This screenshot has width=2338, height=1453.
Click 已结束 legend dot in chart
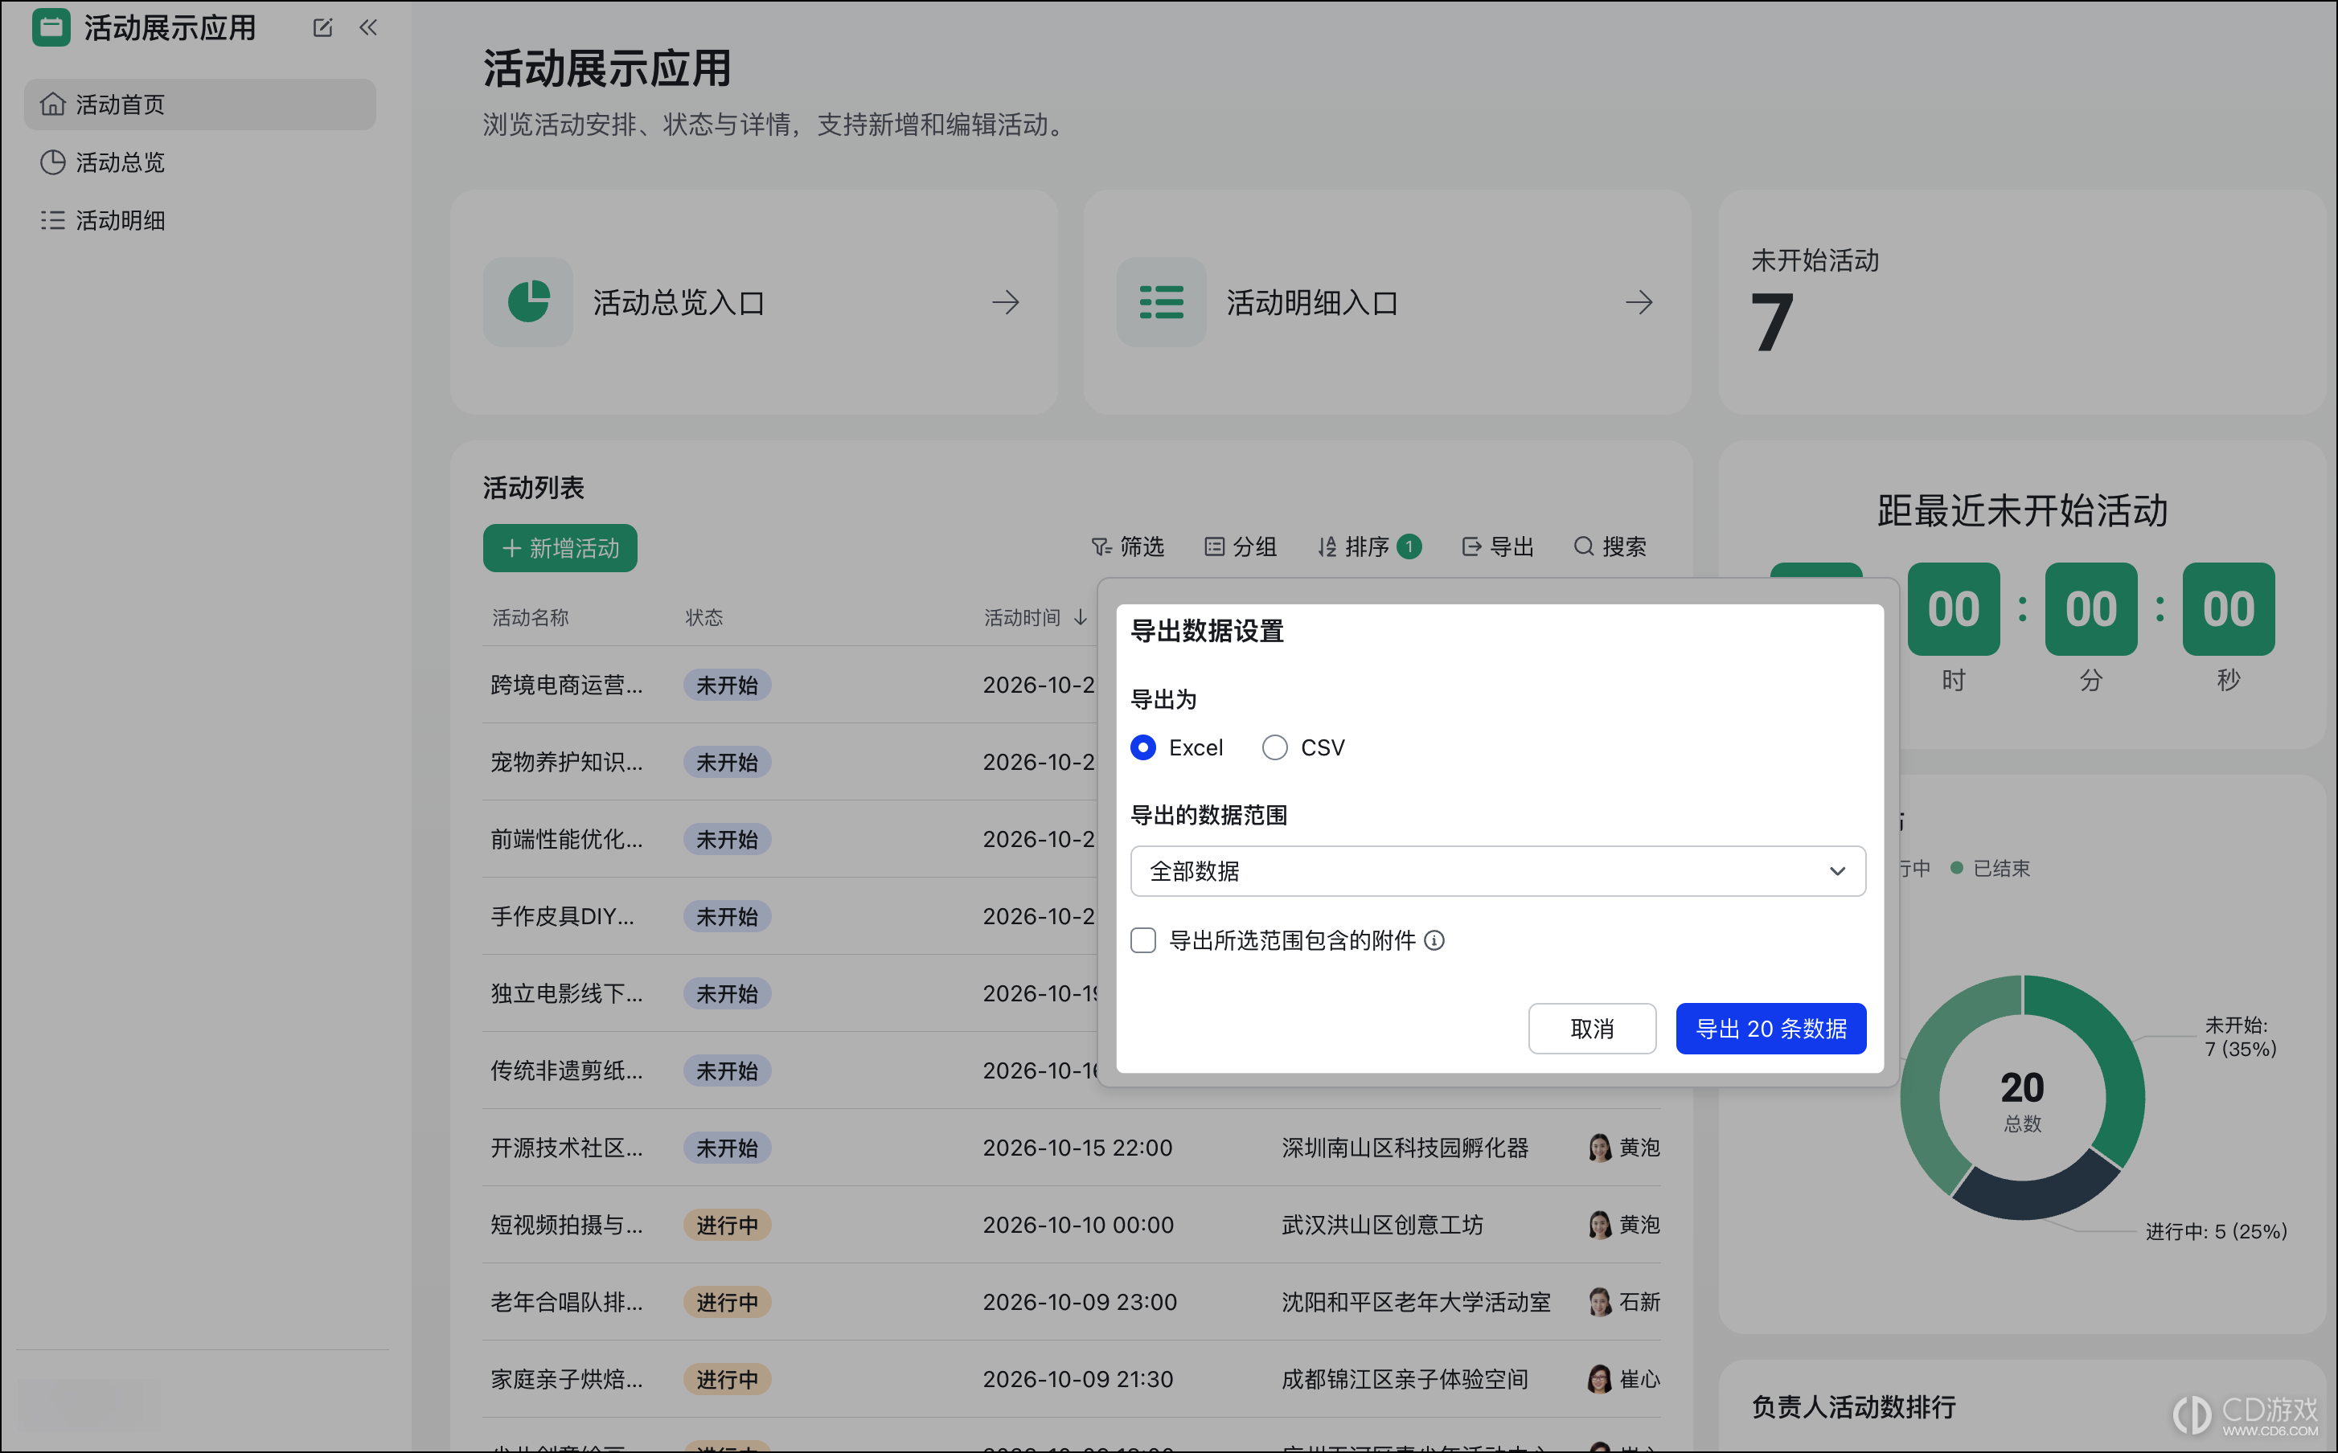pyautogui.click(x=1956, y=868)
